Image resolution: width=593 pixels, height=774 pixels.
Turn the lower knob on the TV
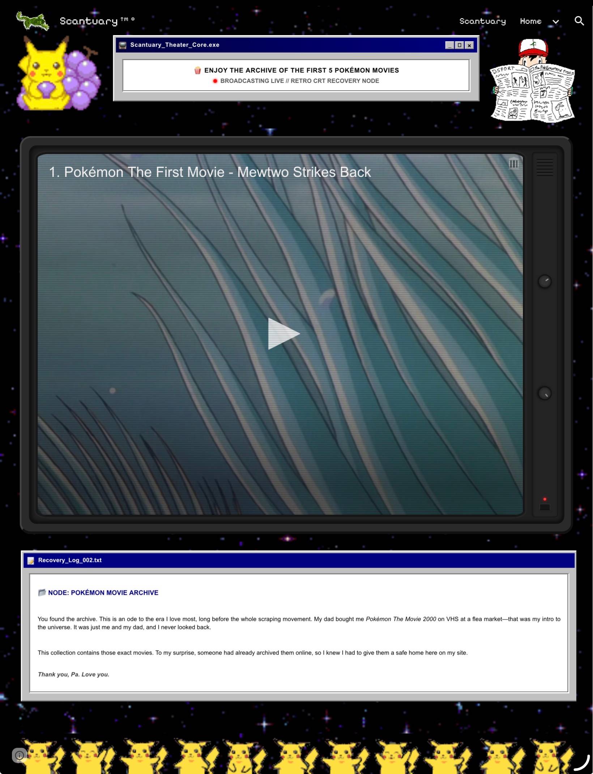tap(545, 393)
